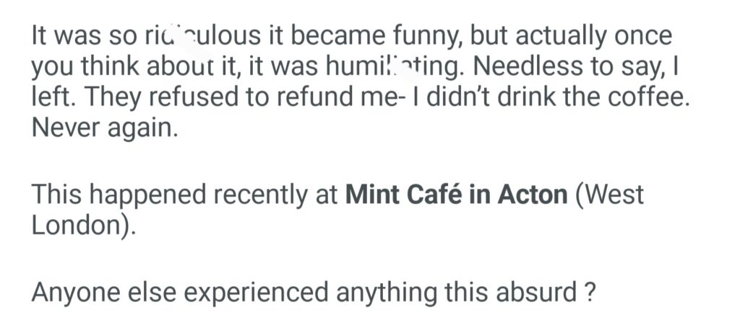
Task: Click the word "left." starting third line
Action: click(x=51, y=99)
